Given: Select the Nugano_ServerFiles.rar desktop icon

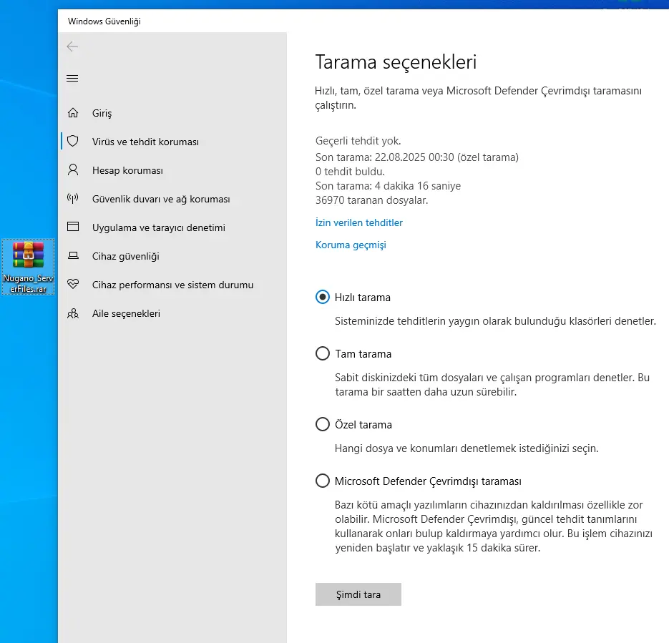Looking at the screenshot, I should [x=28, y=267].
